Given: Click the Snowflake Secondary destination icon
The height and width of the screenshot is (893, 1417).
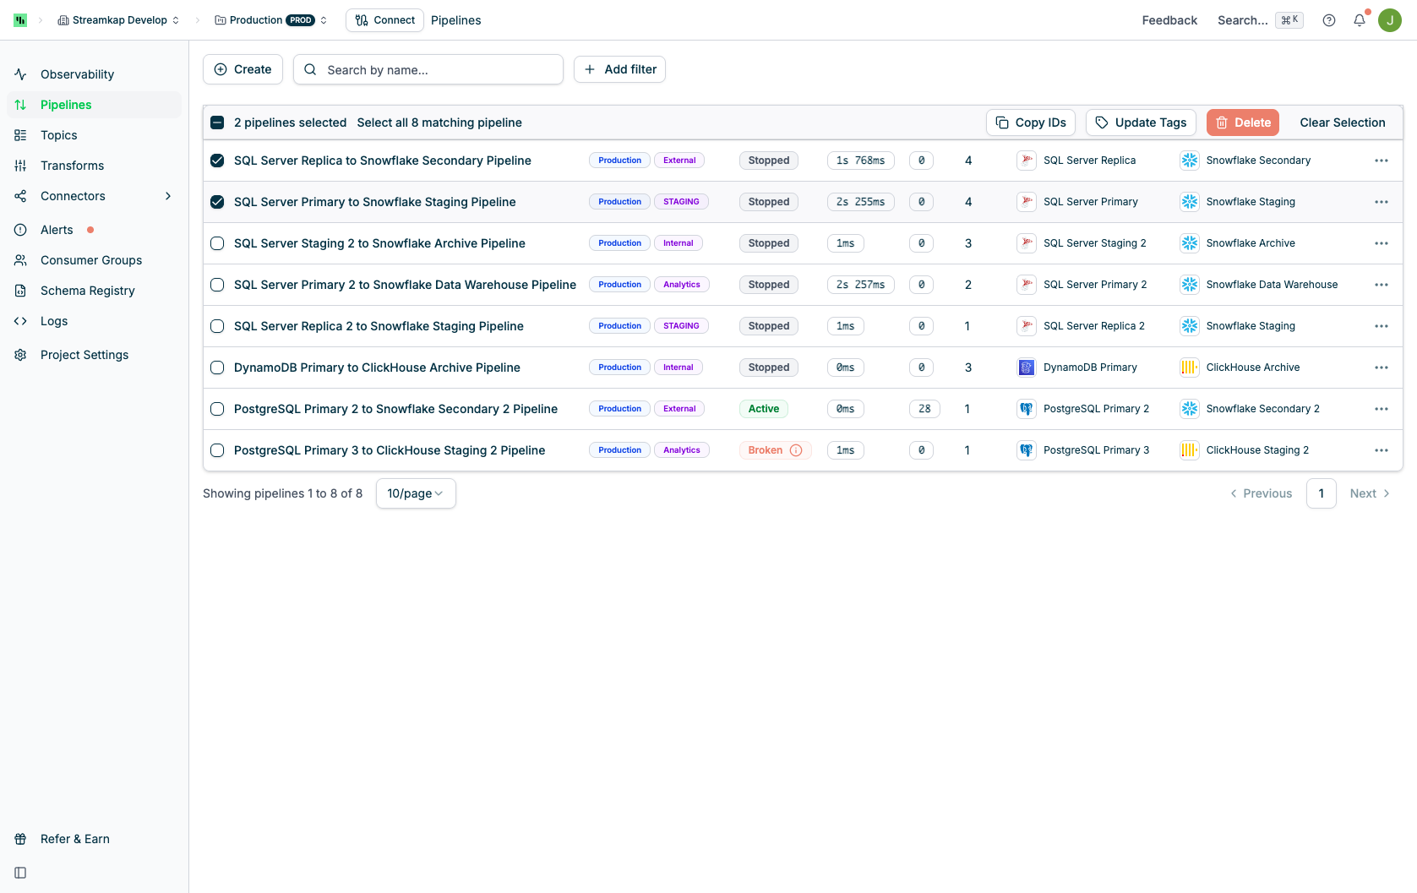Looking at the screenshot, I should pyautogui.click(x=1190, y=161).
